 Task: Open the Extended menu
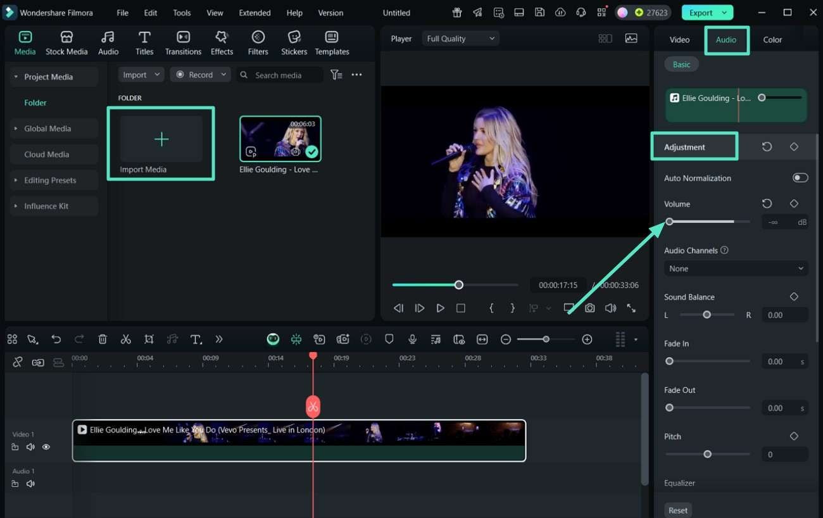point(254,13)
